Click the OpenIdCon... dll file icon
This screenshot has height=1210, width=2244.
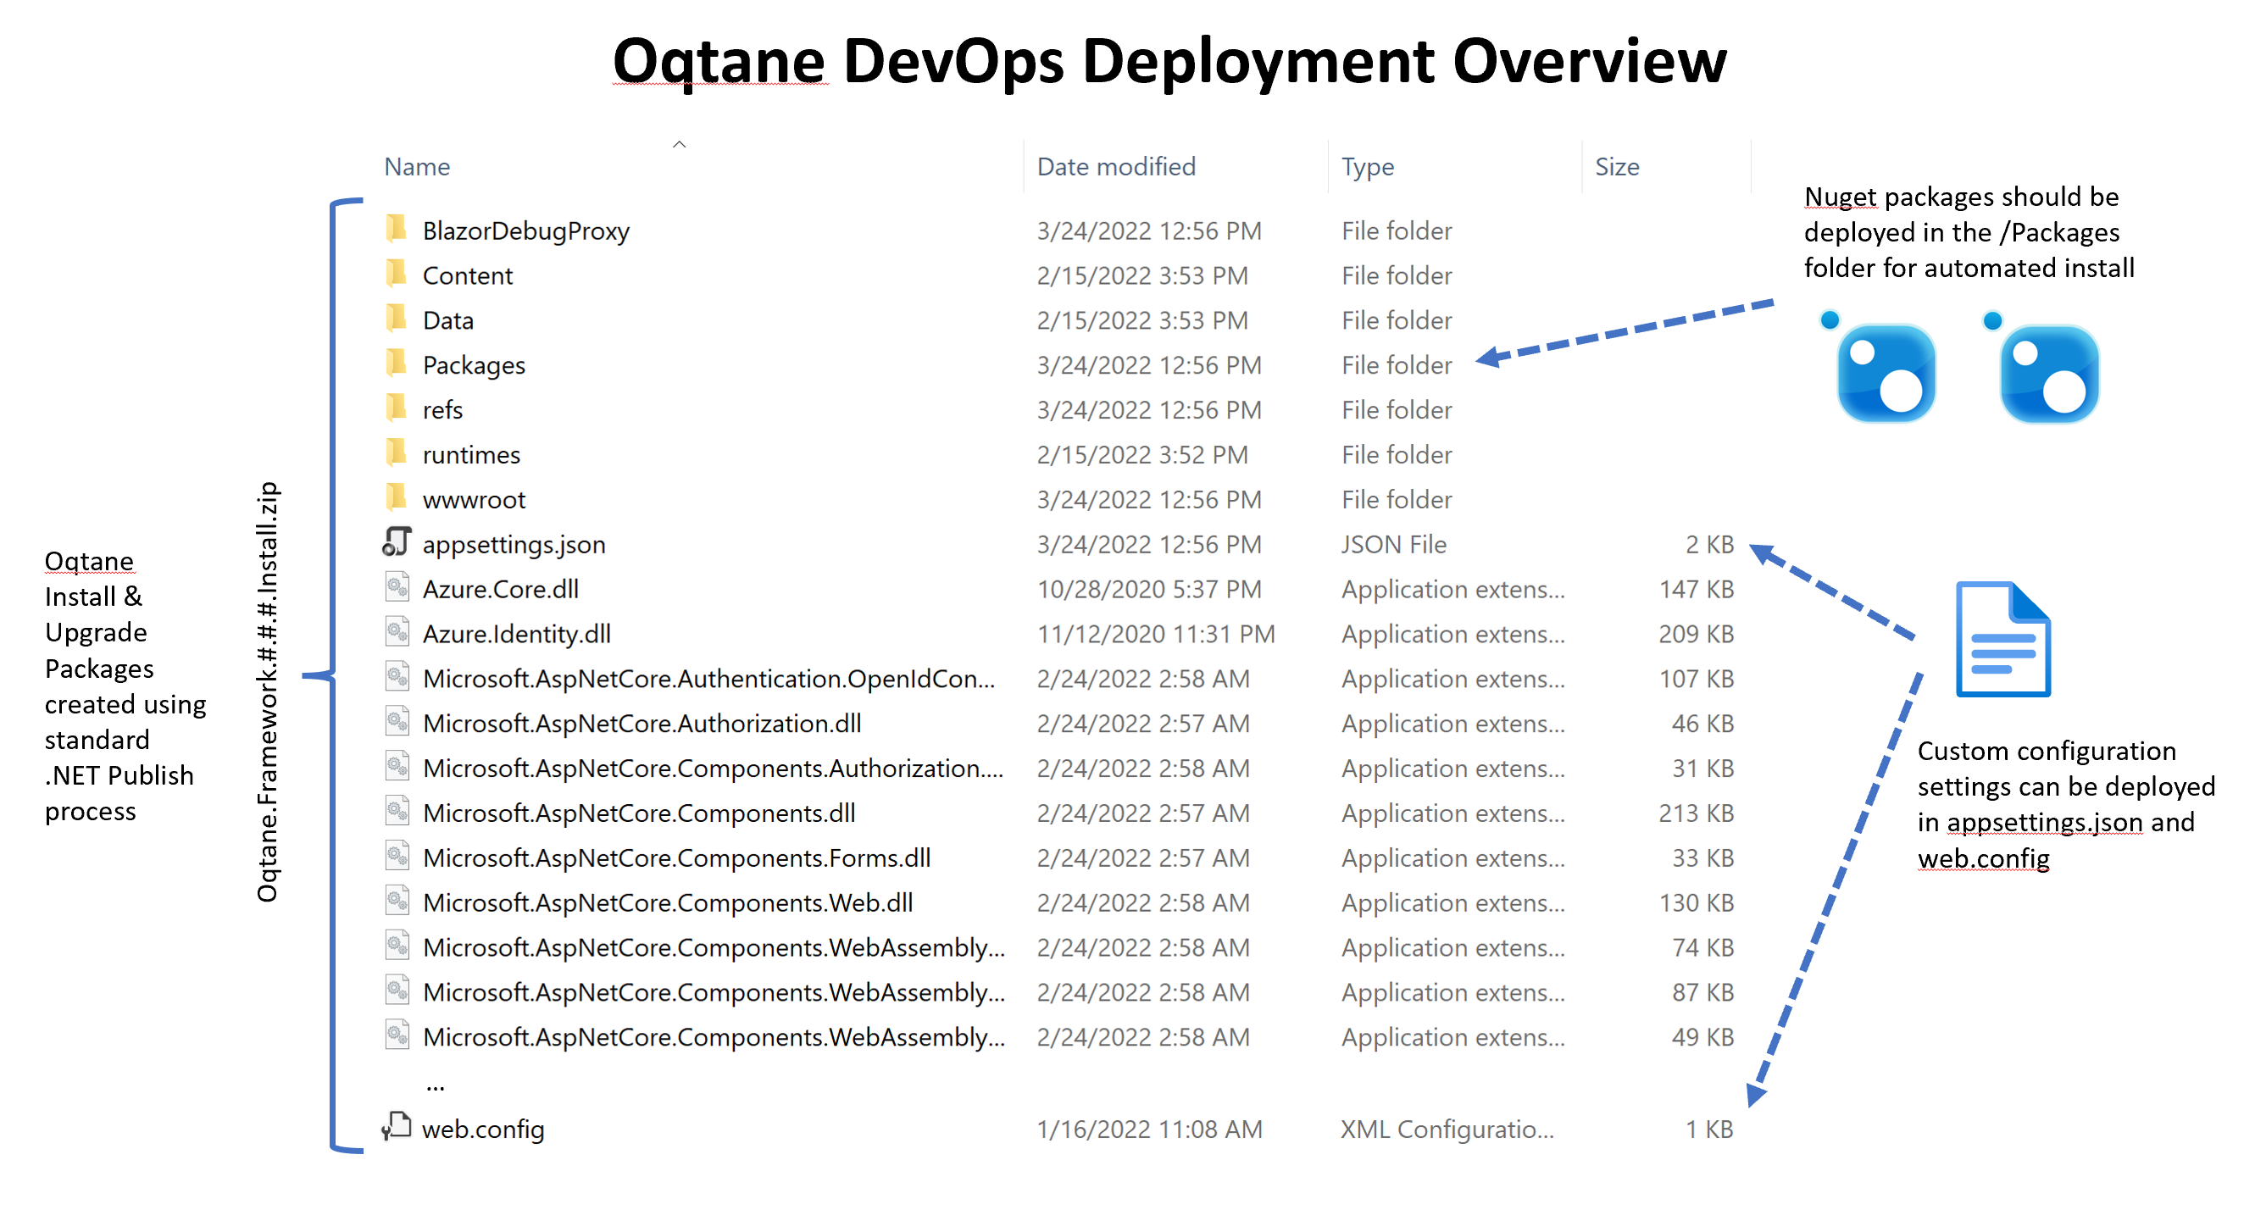coord(397,677)
